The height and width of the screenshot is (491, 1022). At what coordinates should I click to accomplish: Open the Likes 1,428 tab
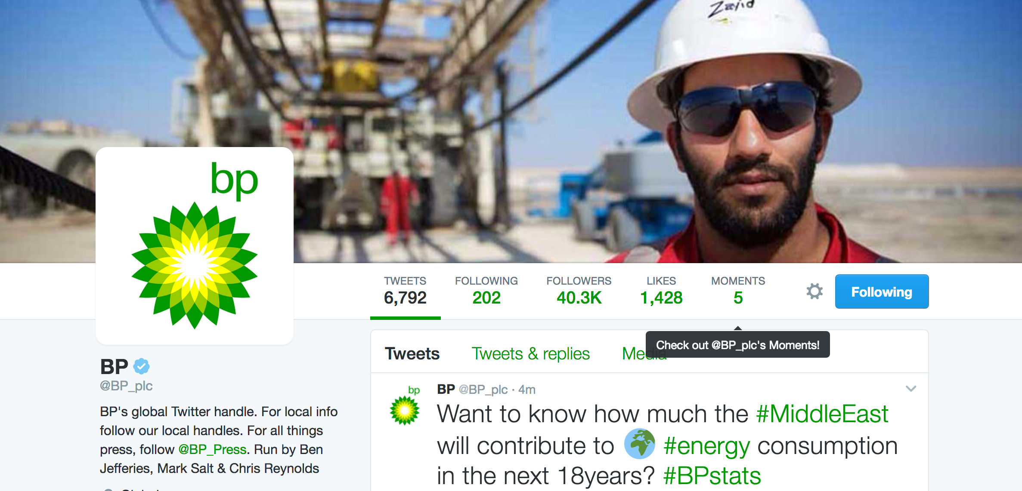pyautogui.click(x=661, y=292)
